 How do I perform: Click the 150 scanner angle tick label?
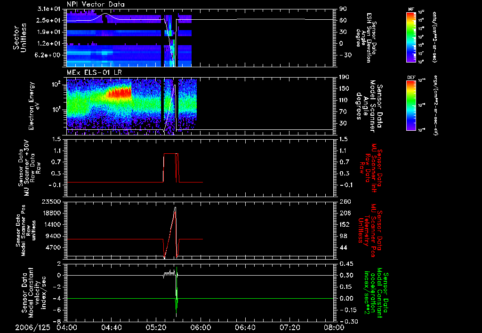click(345, 88)
